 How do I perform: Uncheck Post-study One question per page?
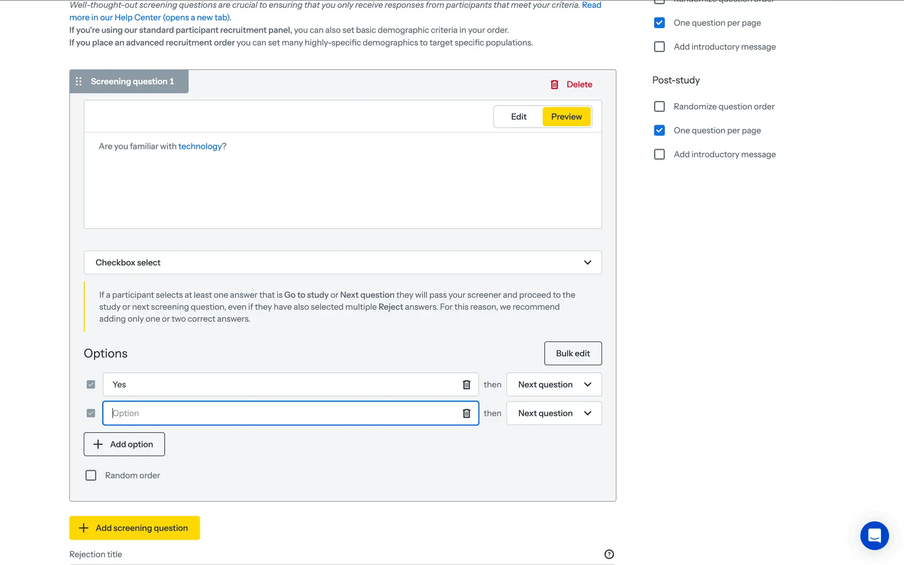click(x=659, y=130)
